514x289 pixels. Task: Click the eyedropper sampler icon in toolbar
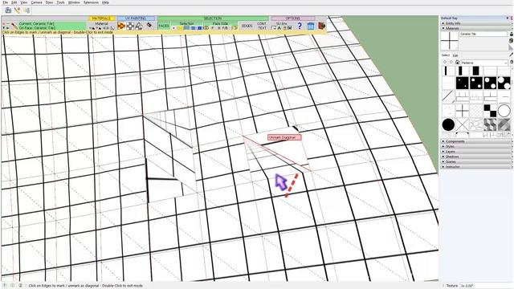(149, 25)
